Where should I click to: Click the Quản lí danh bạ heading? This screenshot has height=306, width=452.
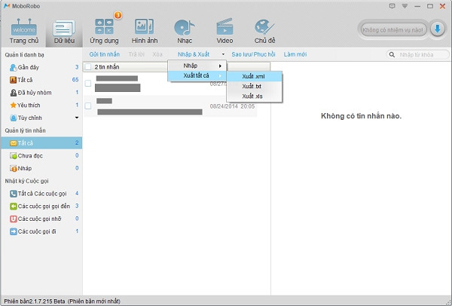[25, 55]
